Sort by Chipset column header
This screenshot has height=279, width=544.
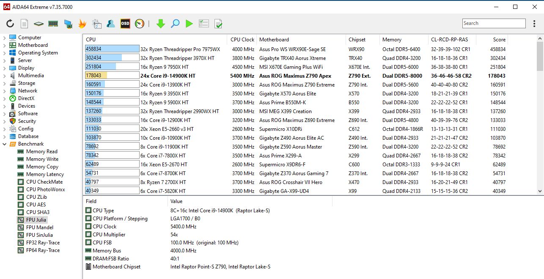coord(362,40)
